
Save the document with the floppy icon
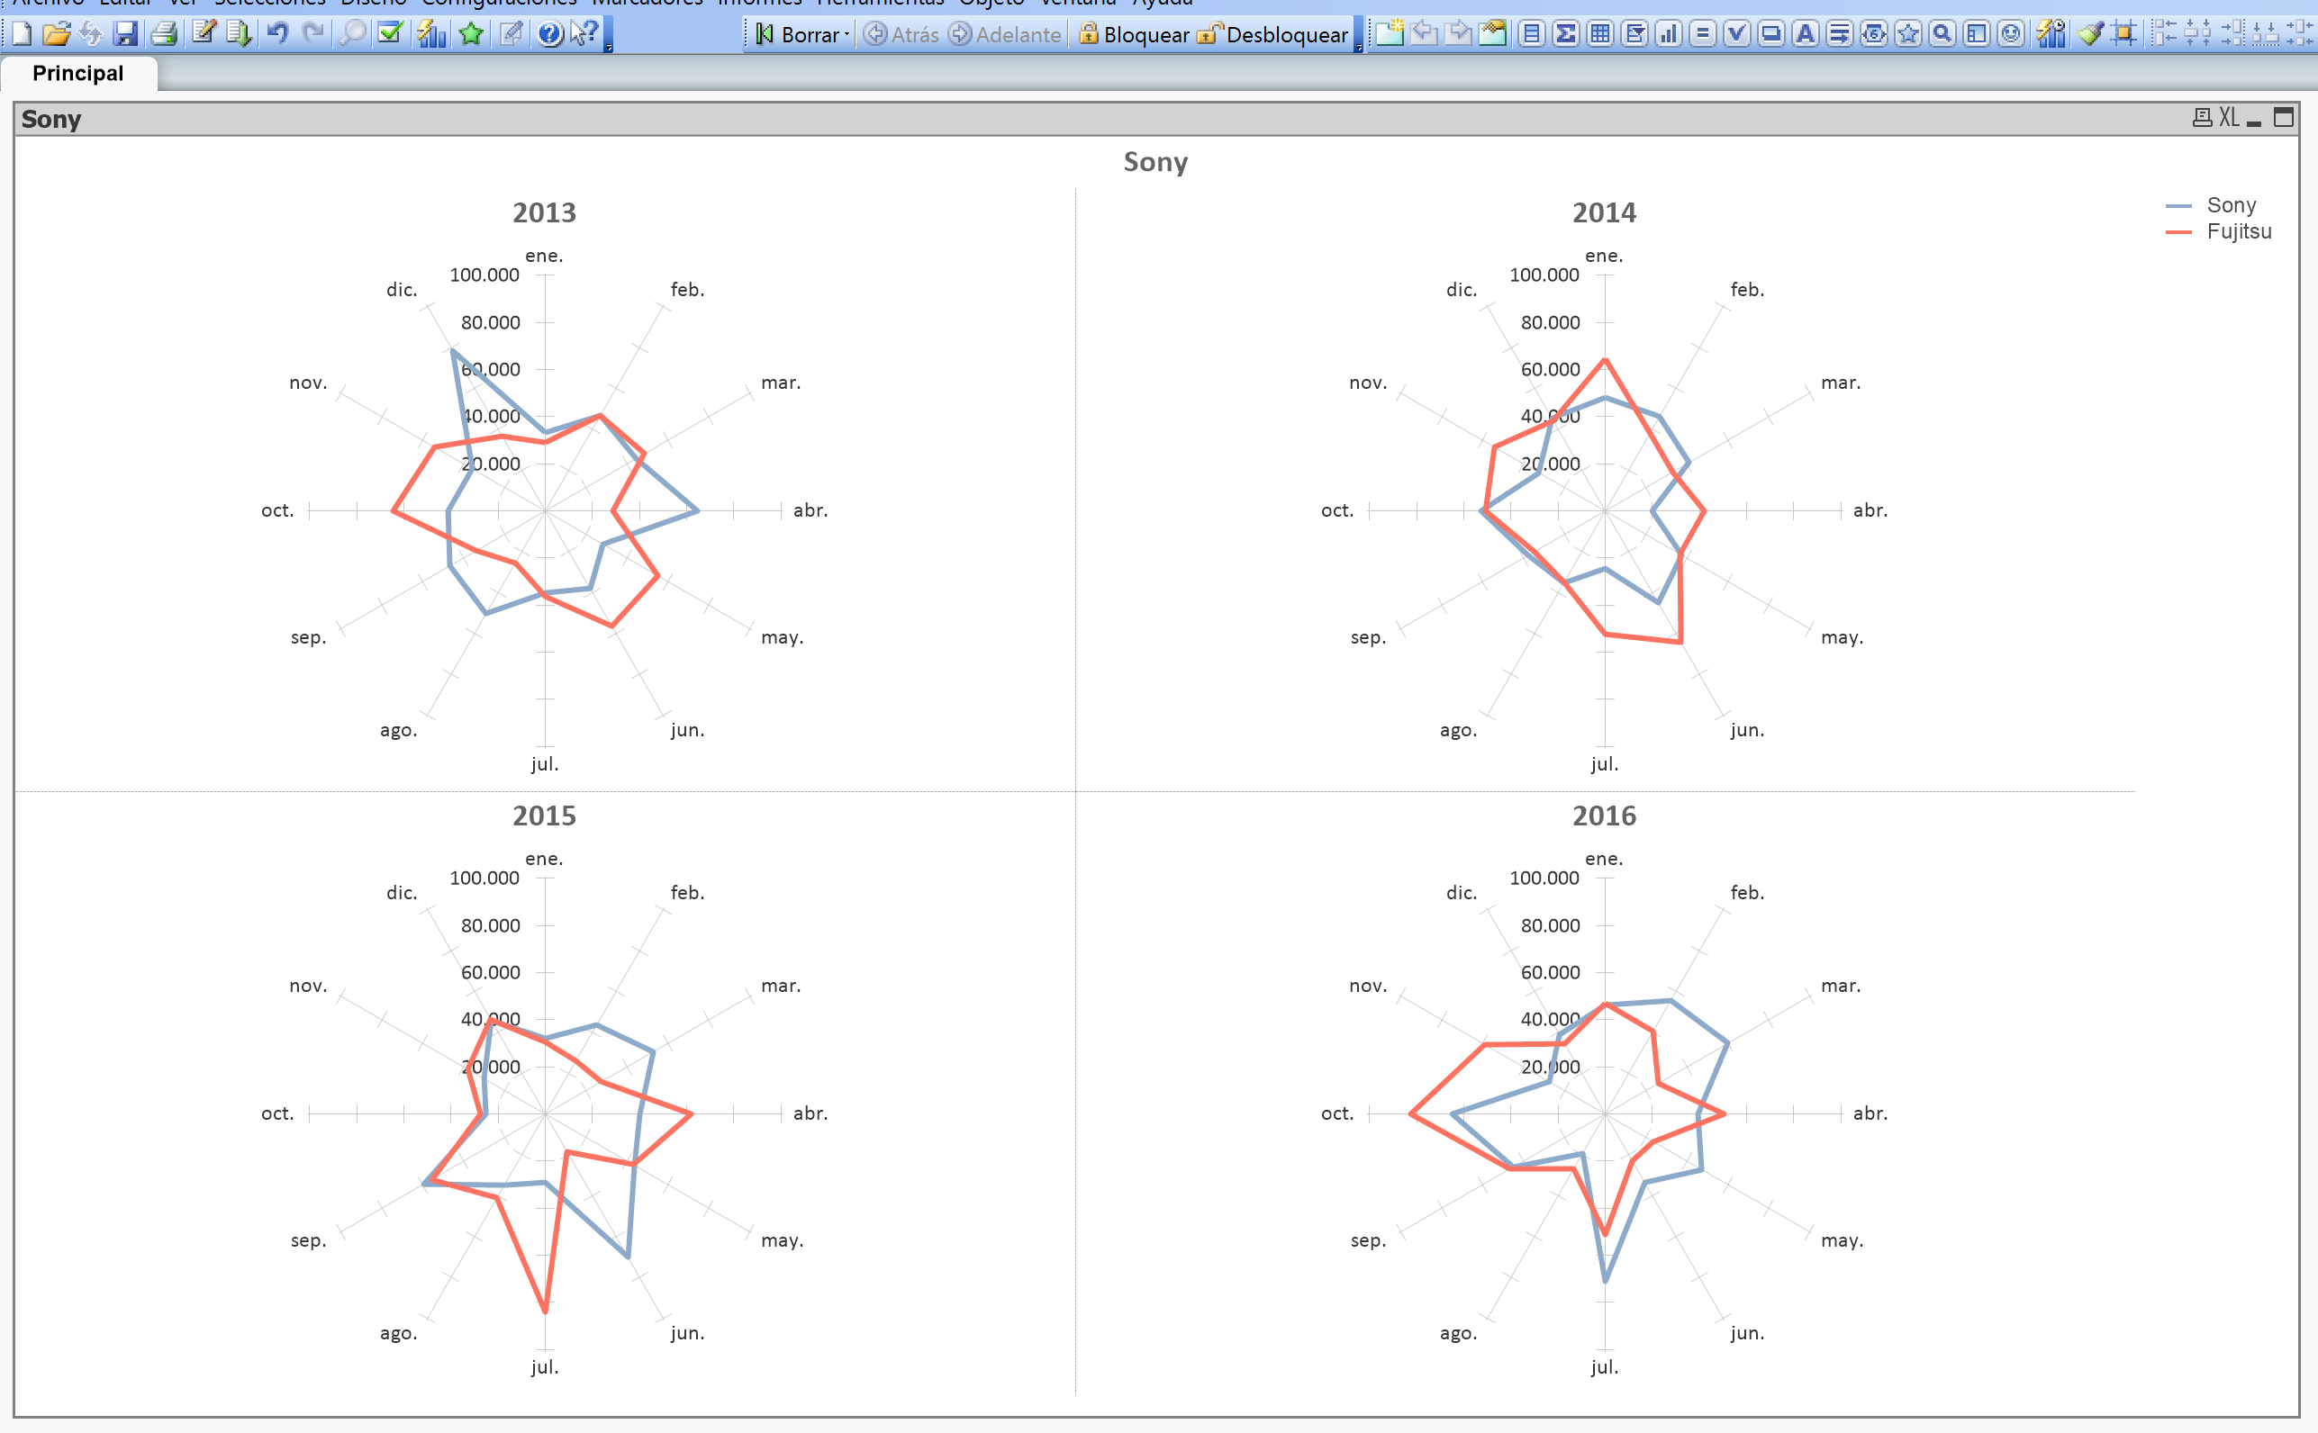click(125, 35)
